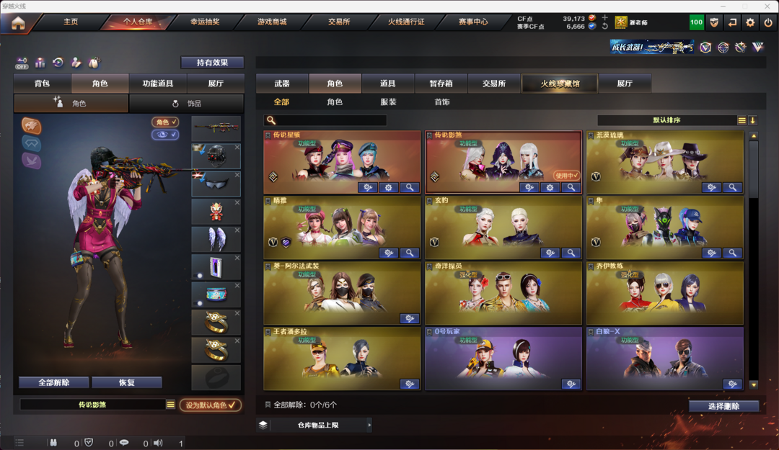
Task: Open the ranking podium icon
Action: [40, 63]
